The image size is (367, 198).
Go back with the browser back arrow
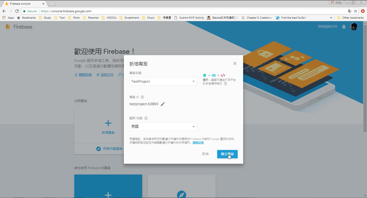pos(4,11)
